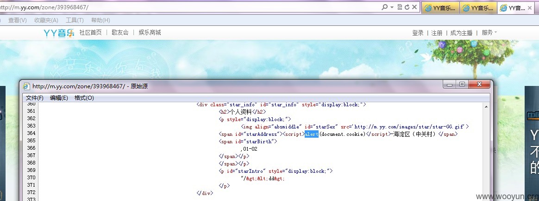Click the highlighted alert text in line 364

(312, 134)
